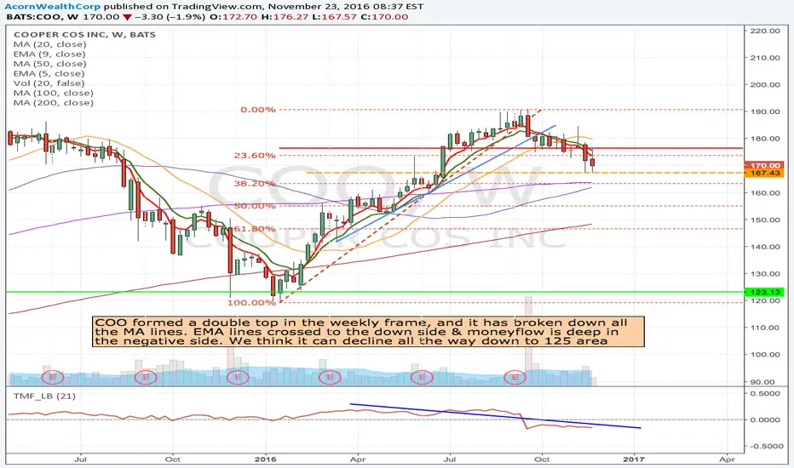Select the EMA (5, close) legend entry
The image size is (794, 468).
pos(49,73)
